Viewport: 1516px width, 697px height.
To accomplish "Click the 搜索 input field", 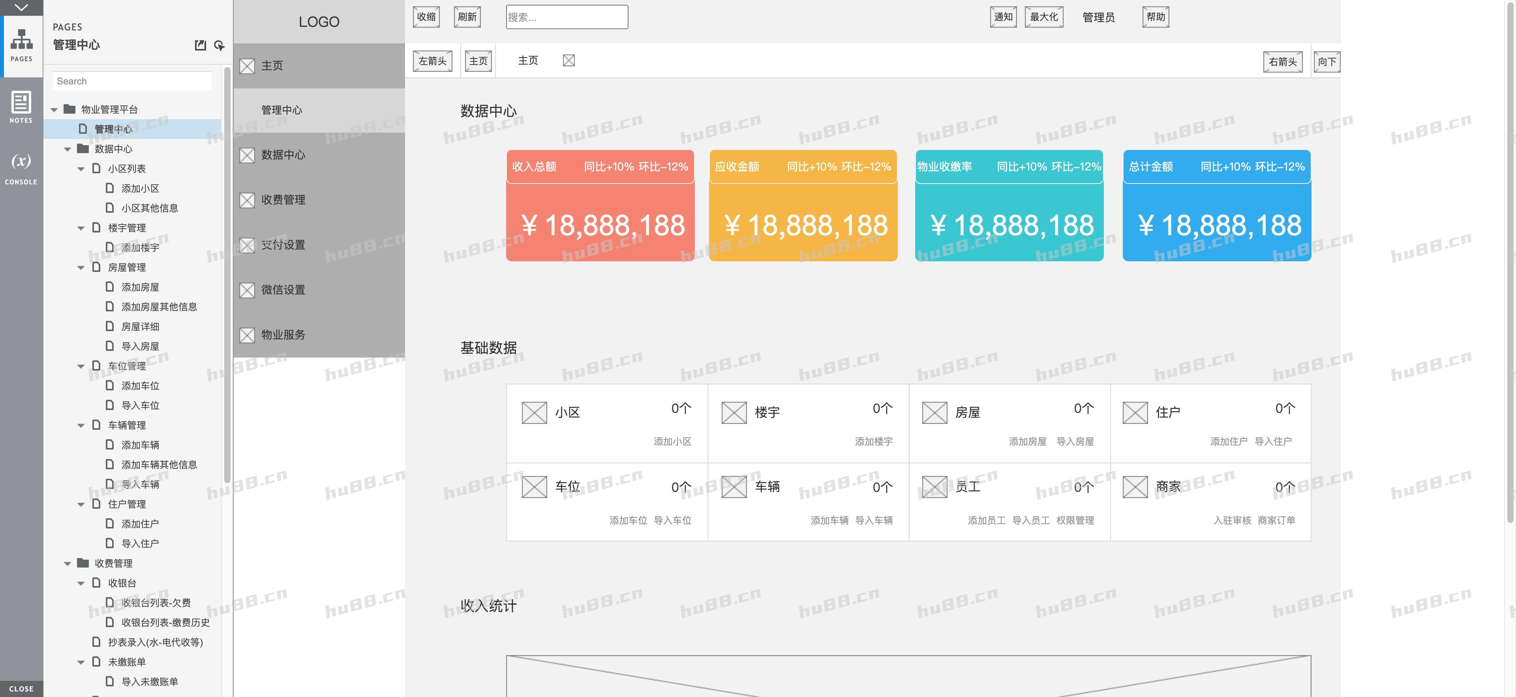I will coord(567,17).
